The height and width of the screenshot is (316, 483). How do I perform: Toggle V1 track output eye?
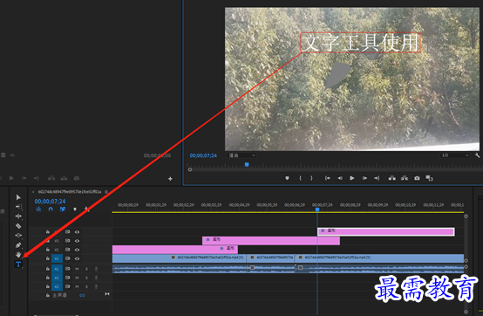point(77,258)
